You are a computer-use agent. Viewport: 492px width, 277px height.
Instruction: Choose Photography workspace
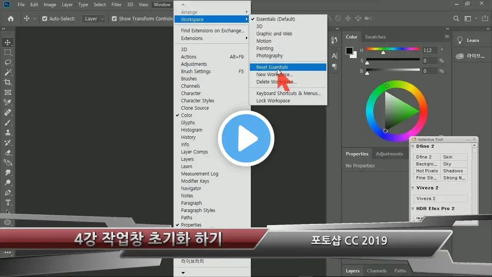point(288,56)
